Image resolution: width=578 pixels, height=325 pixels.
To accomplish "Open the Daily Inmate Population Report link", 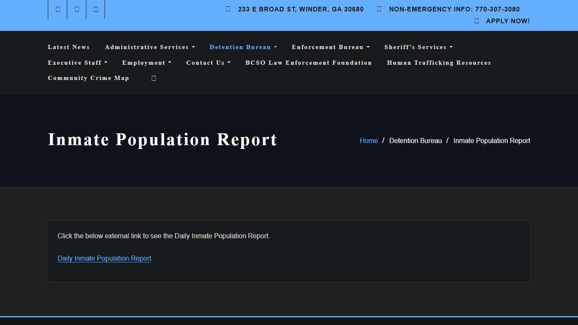I will tap(104, 258).
